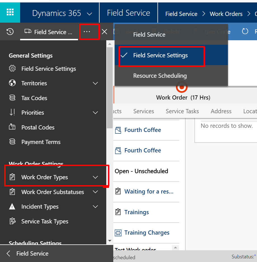Switch to the Service Tasks tab
This screenshot has height=262, width=257.
click(x=182, y=111)
